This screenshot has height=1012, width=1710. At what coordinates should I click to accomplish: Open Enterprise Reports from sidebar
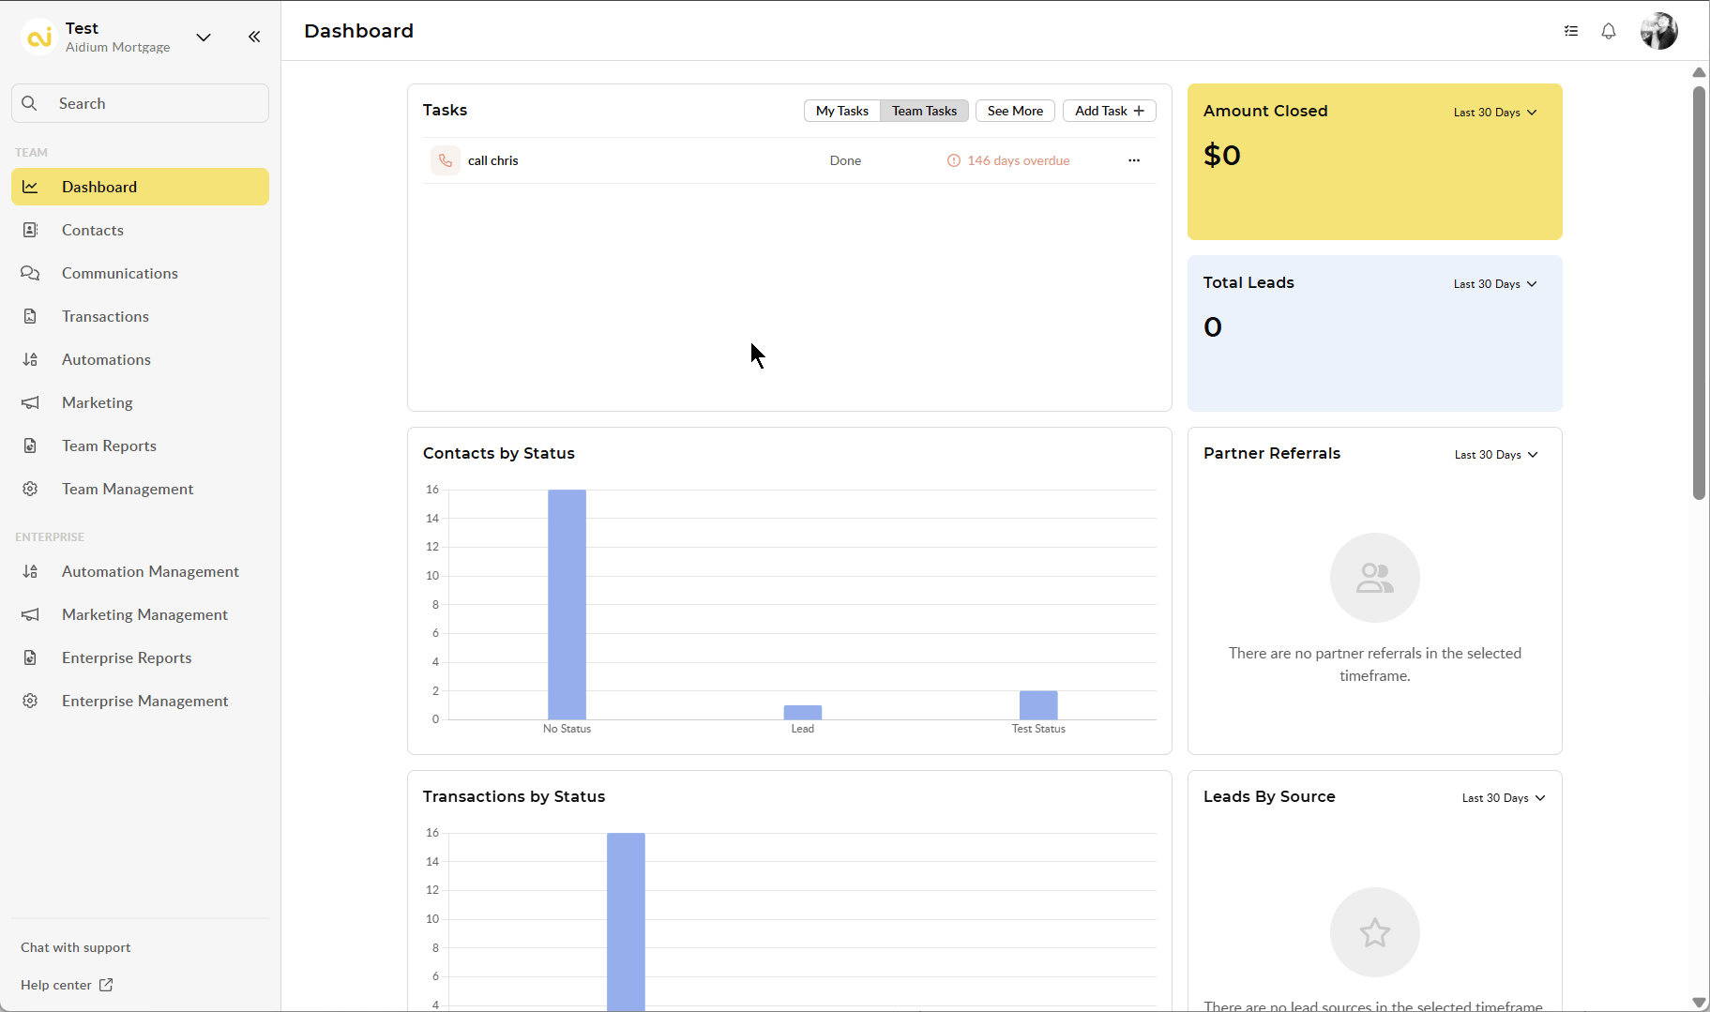point(127,657)
